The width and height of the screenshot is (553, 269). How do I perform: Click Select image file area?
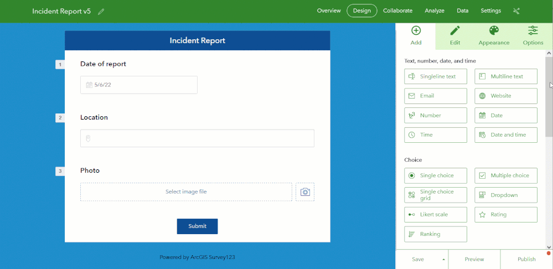click(x=186, y=192)
